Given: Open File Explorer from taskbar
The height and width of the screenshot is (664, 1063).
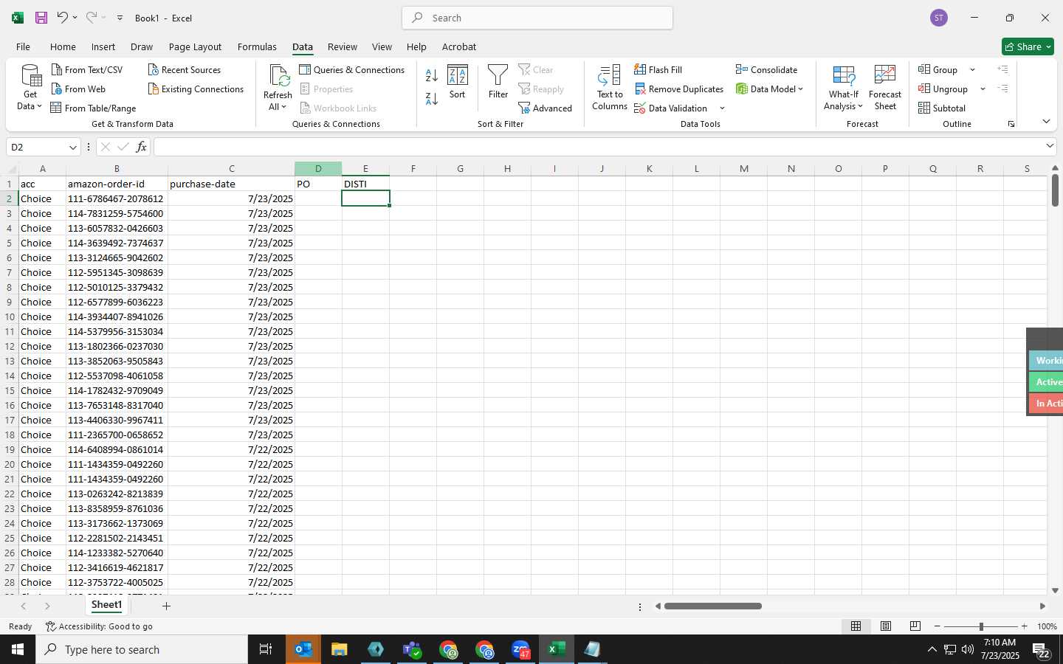Looking at the screenshot, I should [x=340, y=649].
